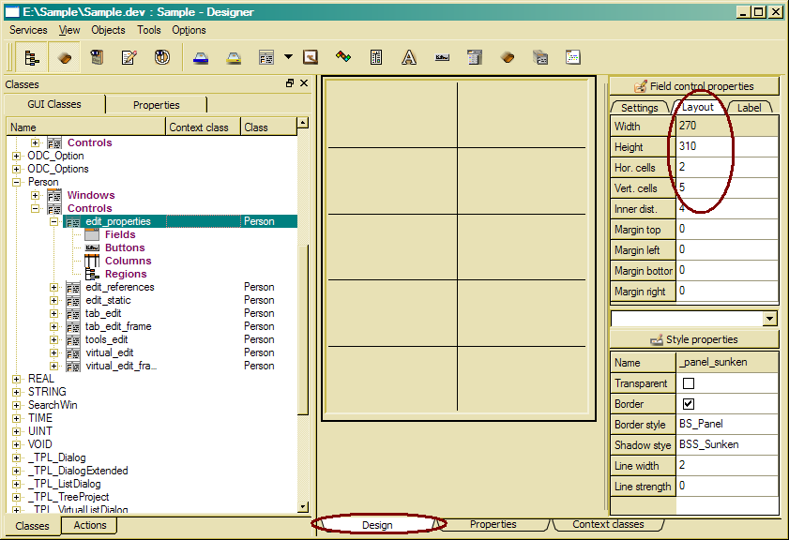Click the pencil-and-notepad edit toolbar icon

point(129,58)
